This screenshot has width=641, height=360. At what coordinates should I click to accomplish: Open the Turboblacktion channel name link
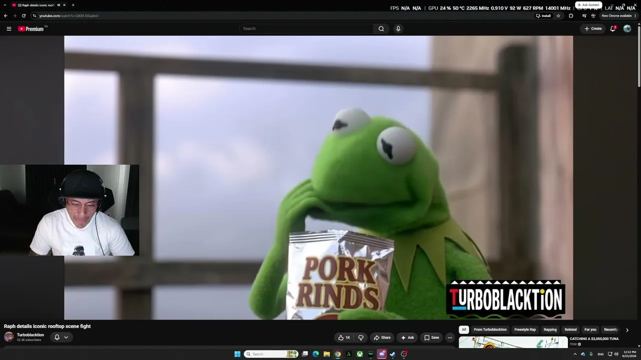point(31,335)
